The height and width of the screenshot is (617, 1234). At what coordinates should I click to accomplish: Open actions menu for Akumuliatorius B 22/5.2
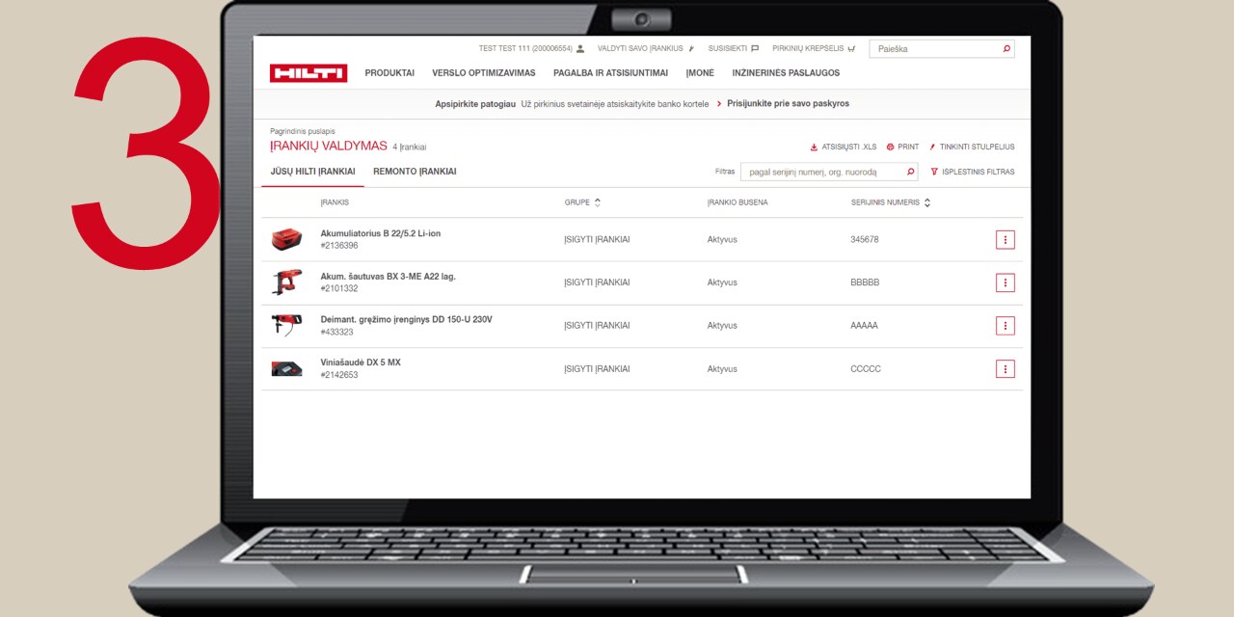coord(1005,240)
